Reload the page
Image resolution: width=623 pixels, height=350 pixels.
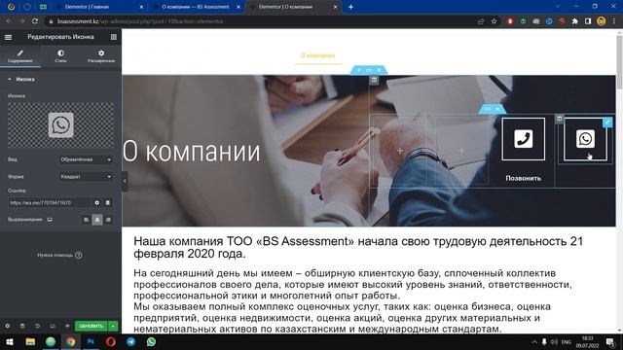(35, 21)
